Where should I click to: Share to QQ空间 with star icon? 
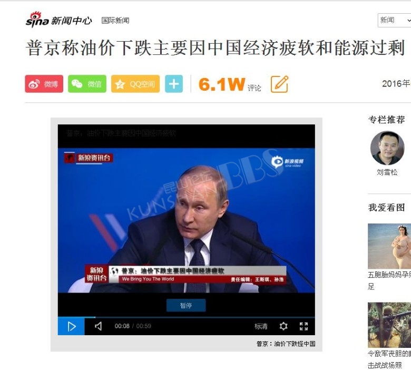(135, 84)
